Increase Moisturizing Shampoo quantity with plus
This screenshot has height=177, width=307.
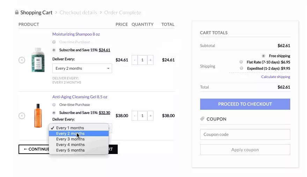[151, 60]
